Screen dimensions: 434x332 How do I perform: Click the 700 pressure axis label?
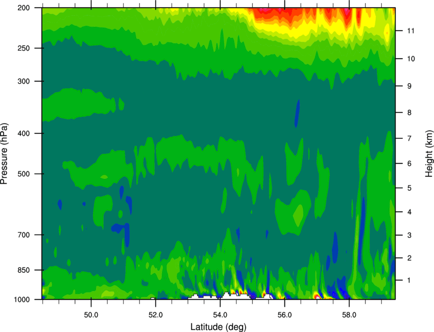[24, 235]
